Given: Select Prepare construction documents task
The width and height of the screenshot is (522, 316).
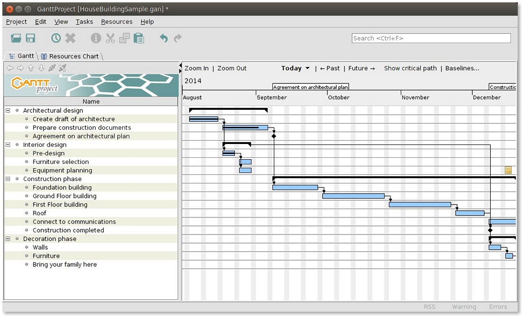Looking at the screenshot, I should (x=81, y=127).
